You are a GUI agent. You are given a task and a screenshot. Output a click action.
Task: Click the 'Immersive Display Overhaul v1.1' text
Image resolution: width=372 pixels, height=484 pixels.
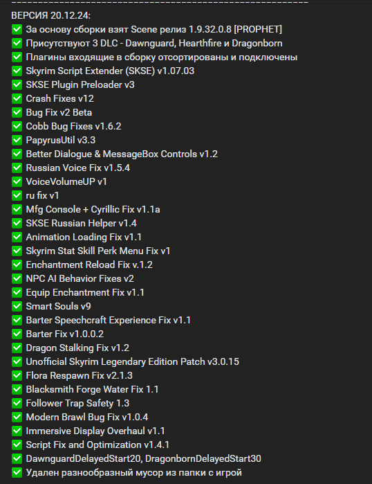pyautogui.click(x=95, y=431)
